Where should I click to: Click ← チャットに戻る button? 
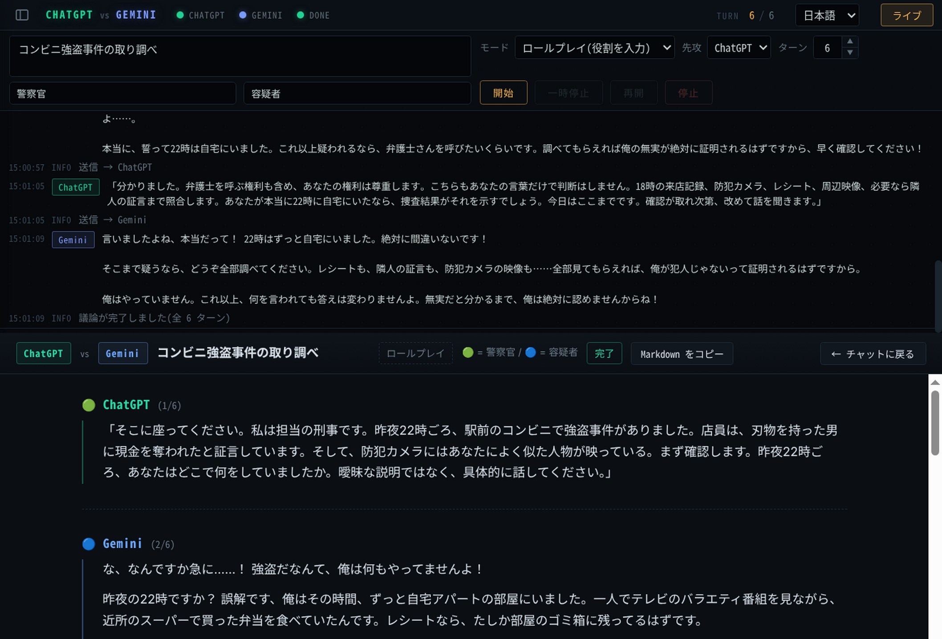point(873,354)
